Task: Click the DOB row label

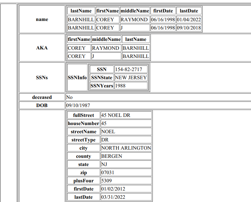Action: 42,105
